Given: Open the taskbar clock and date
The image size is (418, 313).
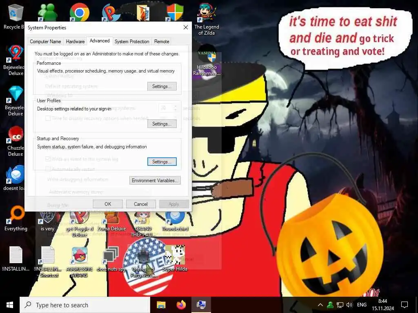Looking at the screenshot, I should 383,305.
